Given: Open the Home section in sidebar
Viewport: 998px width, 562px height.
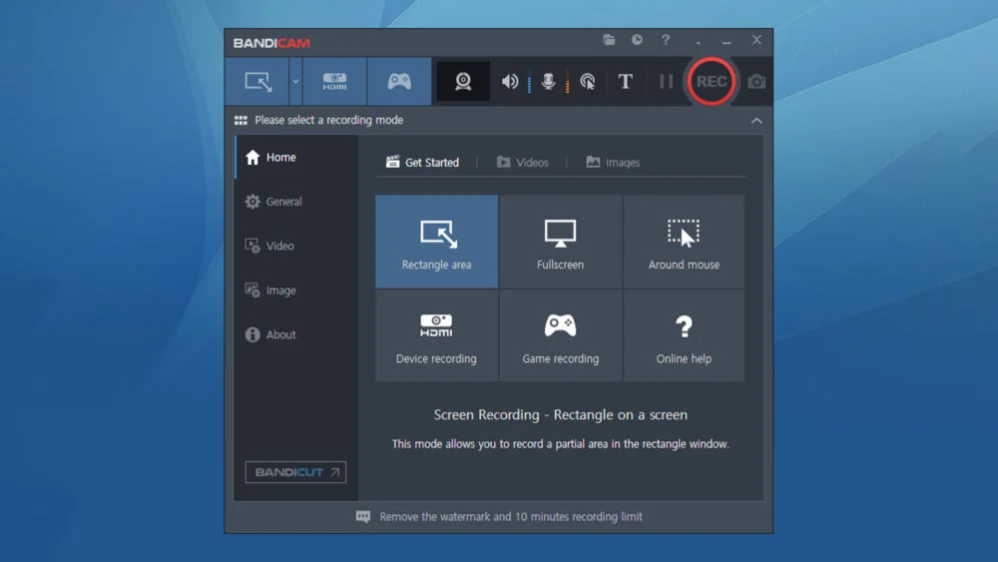Looking at the screenshot, I should [296, 157].
